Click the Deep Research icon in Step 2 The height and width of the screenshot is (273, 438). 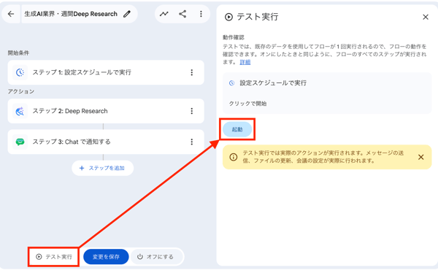pos(20,111)
